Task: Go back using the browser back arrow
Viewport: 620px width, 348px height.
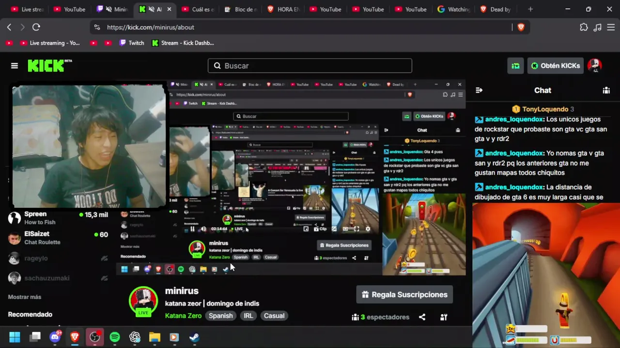Action: [x=9, y=28]
